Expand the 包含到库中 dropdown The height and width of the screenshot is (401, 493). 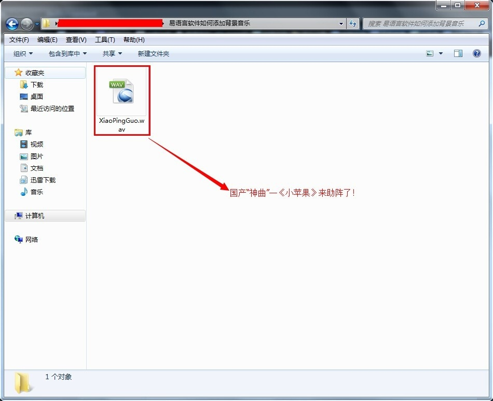click(x=67, y=54)
